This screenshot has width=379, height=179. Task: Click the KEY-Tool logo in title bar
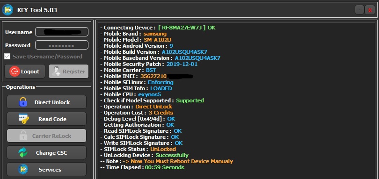click(7, 10)
